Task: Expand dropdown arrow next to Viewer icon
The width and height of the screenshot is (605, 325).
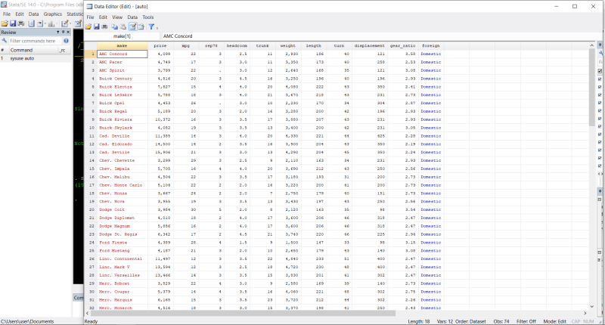Action: click(45, 24)
